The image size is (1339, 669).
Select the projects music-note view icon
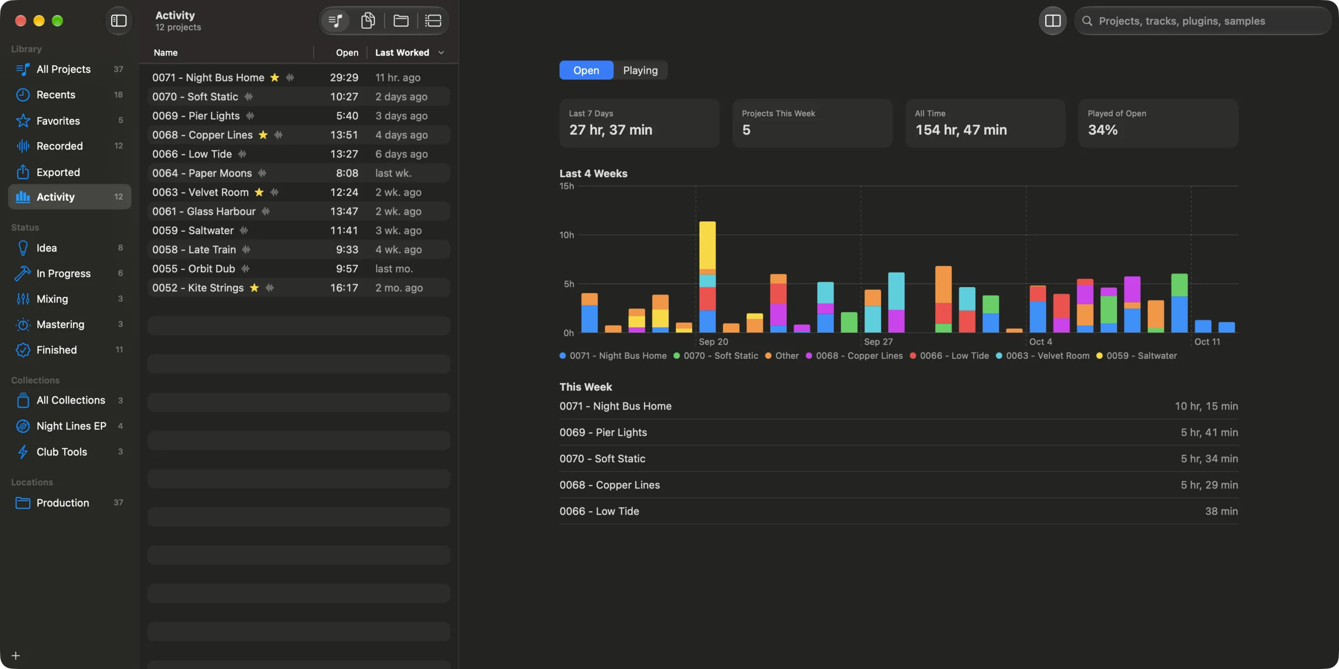[335, 21]
